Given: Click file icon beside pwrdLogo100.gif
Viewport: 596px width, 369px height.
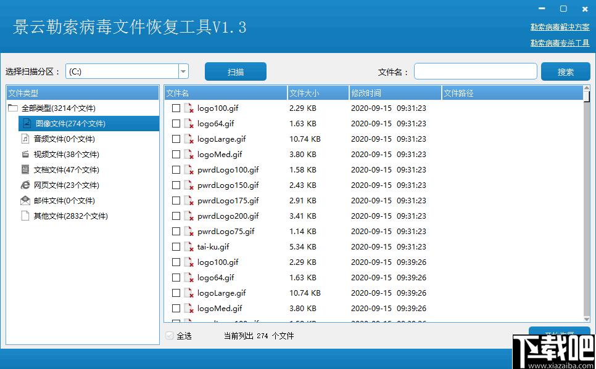Looking at the screenshot, I should point(189,169).
